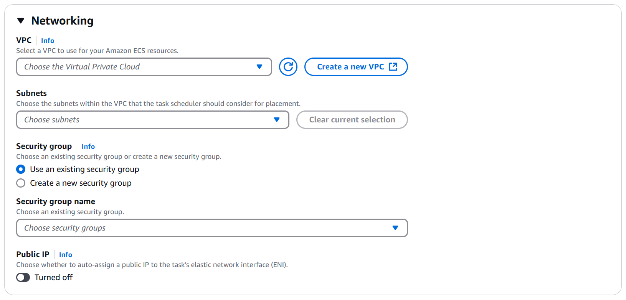The height and width of the screenshot is (300, 626).
Task: Select Use an existing security group radio
Action: pos(21,169)
